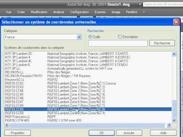Cancel with the Annuler button

click(129, 133)
